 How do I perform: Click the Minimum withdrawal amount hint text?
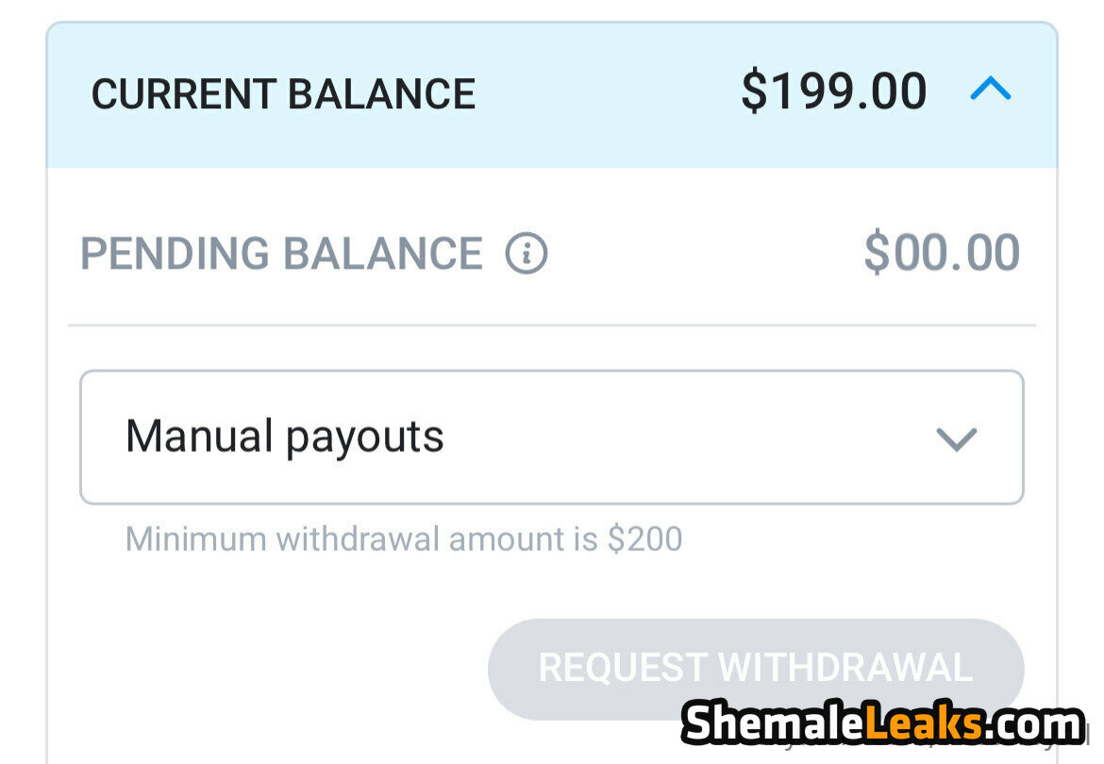tap(403, 540)
